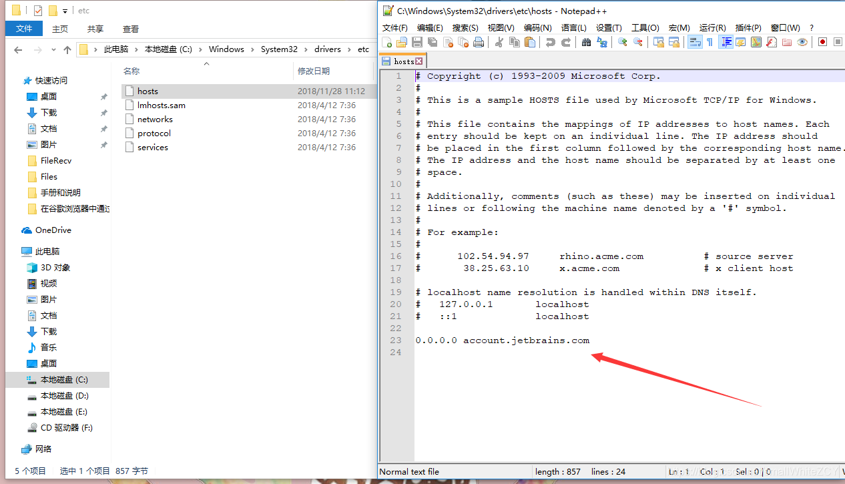
Task: Place cursor on line 23 jetbrains entry
Action: tap(503, 340)
